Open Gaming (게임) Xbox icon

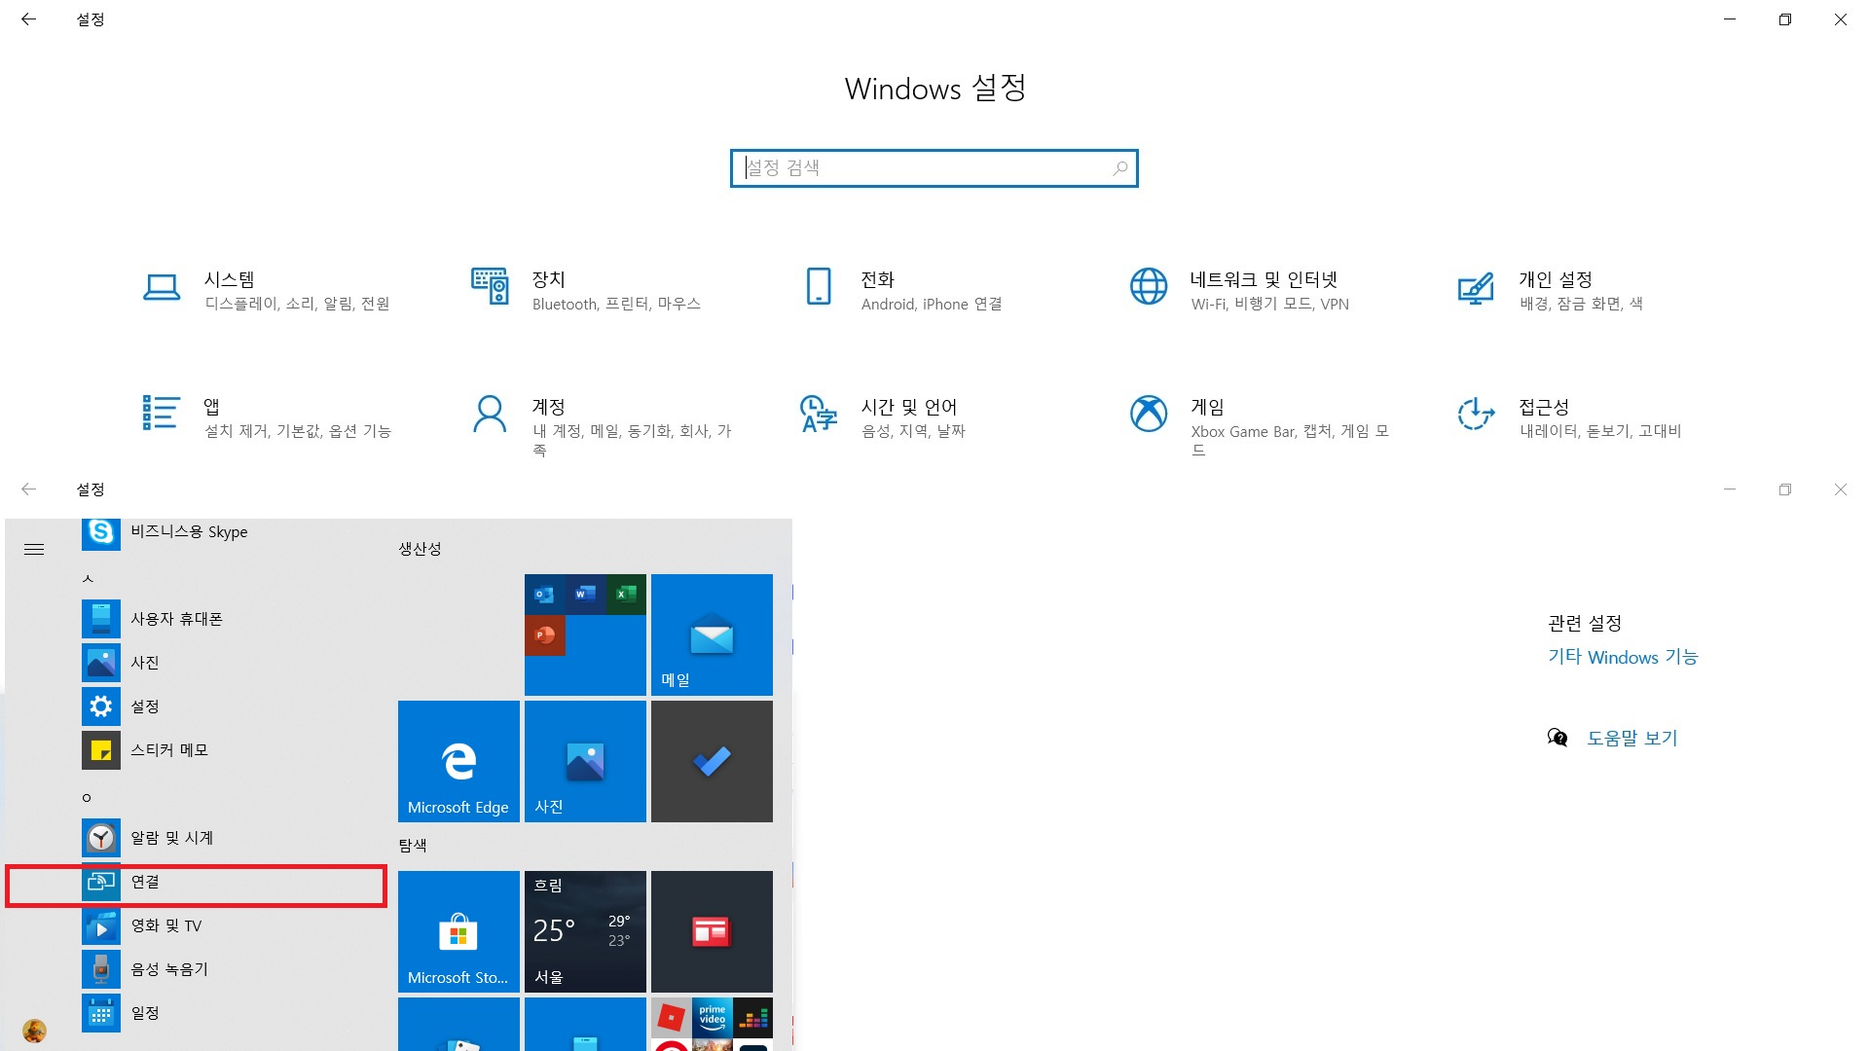click(1149, 414)
